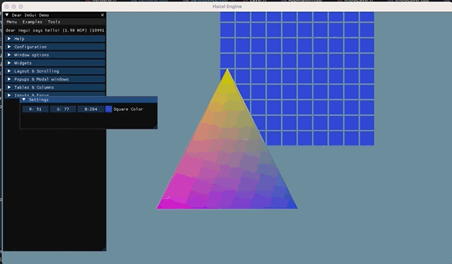452x264 pixels.
Task: Click the ImGui Demo window resize grip
Action: [x=104, y=248]
